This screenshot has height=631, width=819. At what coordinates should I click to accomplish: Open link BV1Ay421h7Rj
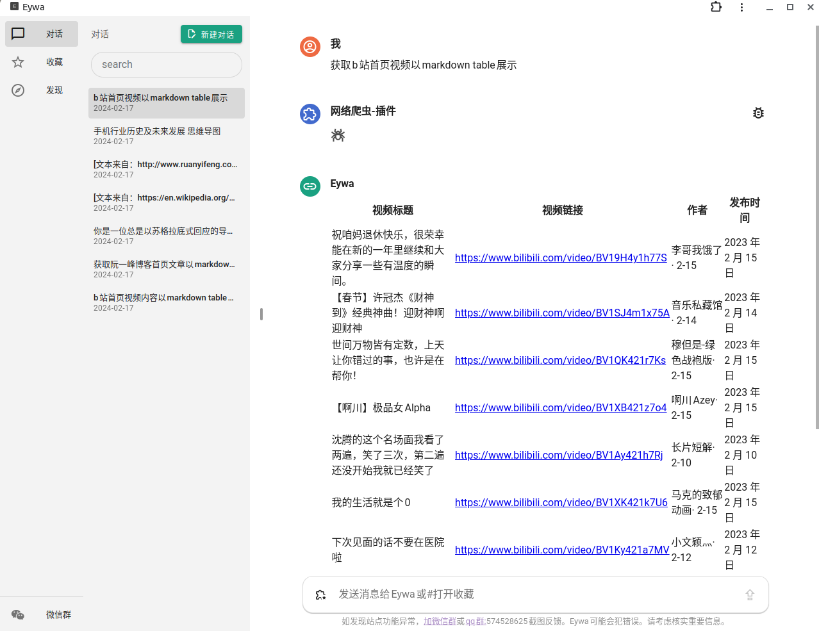coord(559,455)
